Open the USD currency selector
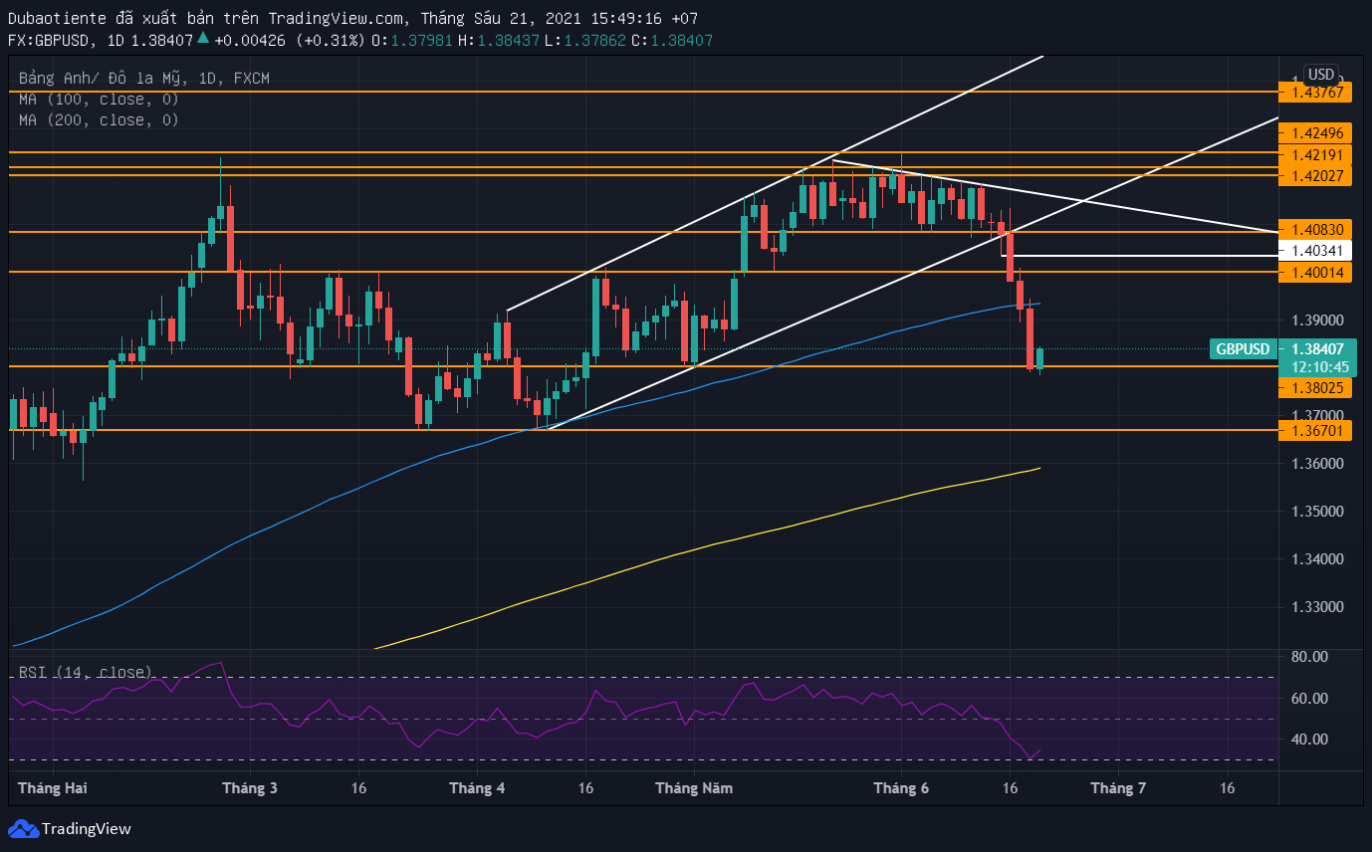Viewport: 1372px width, 852px height. pos(1321,75)
